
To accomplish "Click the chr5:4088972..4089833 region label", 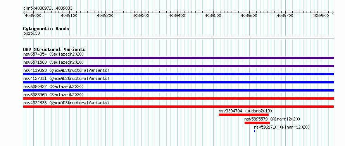I will [48, 8].
